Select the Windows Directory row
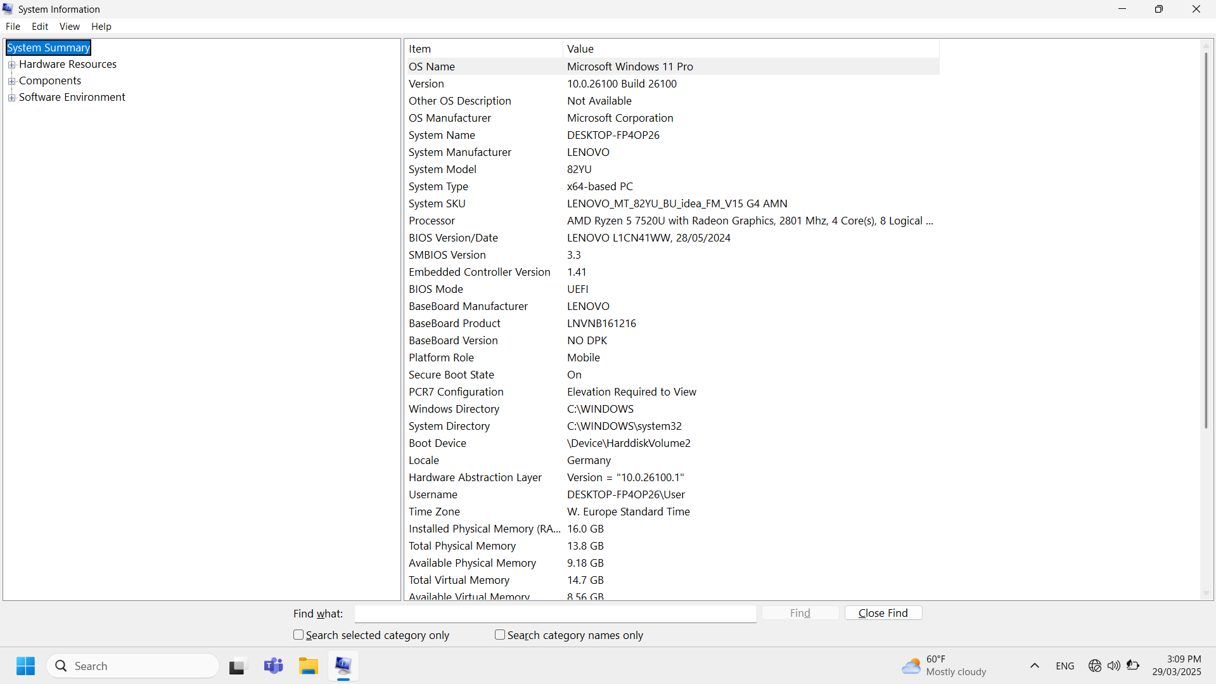Image resolution: width=1216 pixels, height=684 pixels. point(672,409)
